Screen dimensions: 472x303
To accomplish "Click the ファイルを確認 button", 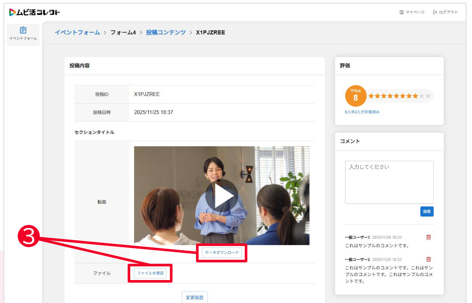I will click(150, 273).
